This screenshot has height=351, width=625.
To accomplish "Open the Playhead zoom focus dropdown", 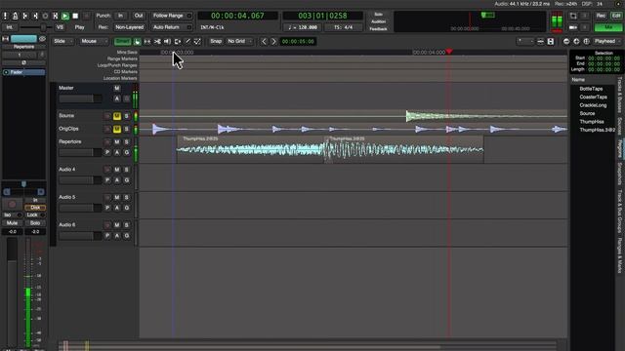I will point(607,41).
